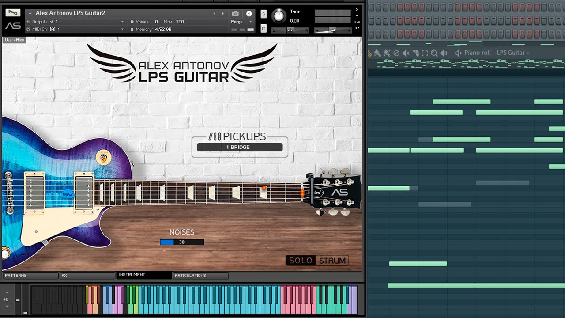Open the ARTICULATIONS tab
This screenshot has width=565, height=318.
point(200,276)
